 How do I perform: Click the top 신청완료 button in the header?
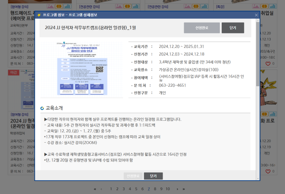coord(201,28)
